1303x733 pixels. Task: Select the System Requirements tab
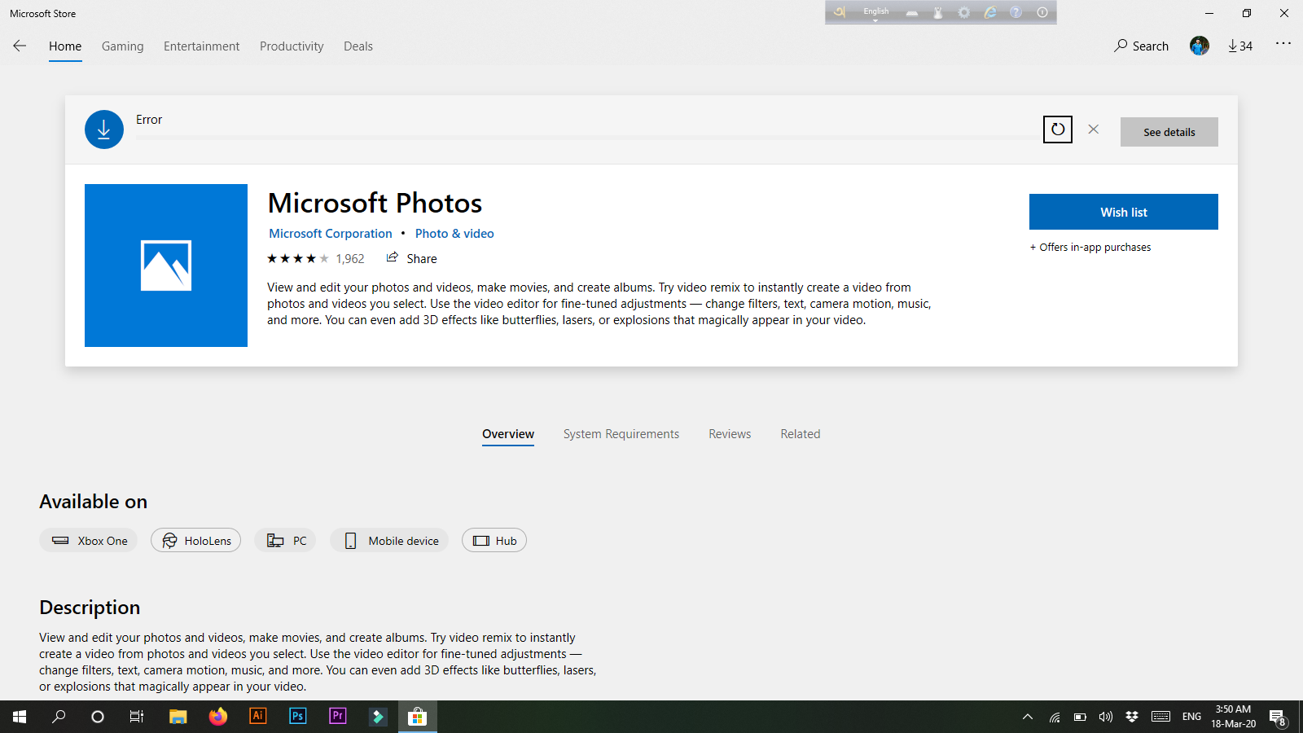[621, 434]
